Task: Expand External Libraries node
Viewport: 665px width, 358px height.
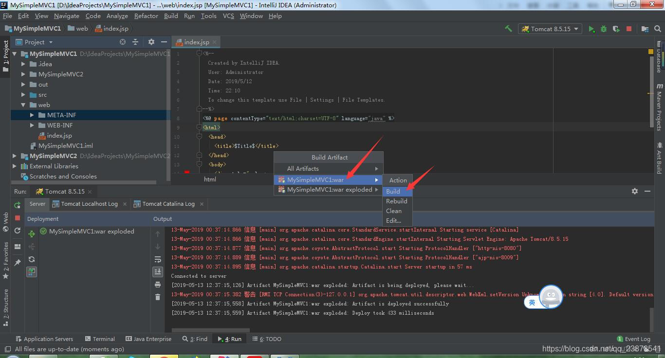Action: tap(14, 166)
